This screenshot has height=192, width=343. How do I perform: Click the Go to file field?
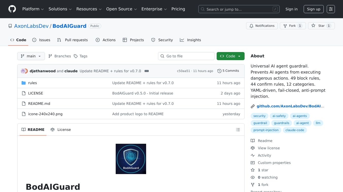point(186,56)
